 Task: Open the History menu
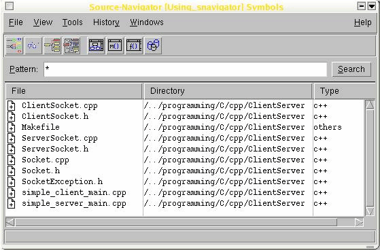(x=106, y=22)
